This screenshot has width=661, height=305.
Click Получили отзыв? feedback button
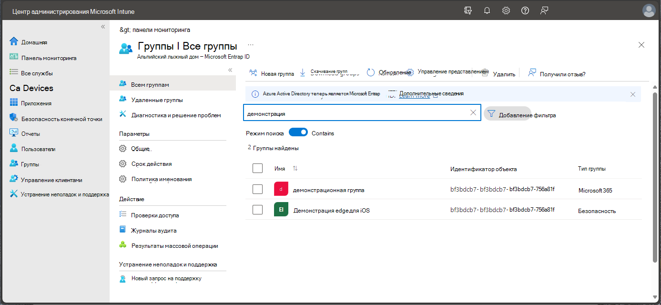pyautogui.click(x=557, y=73)
